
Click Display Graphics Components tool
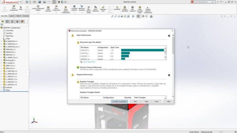148,10
